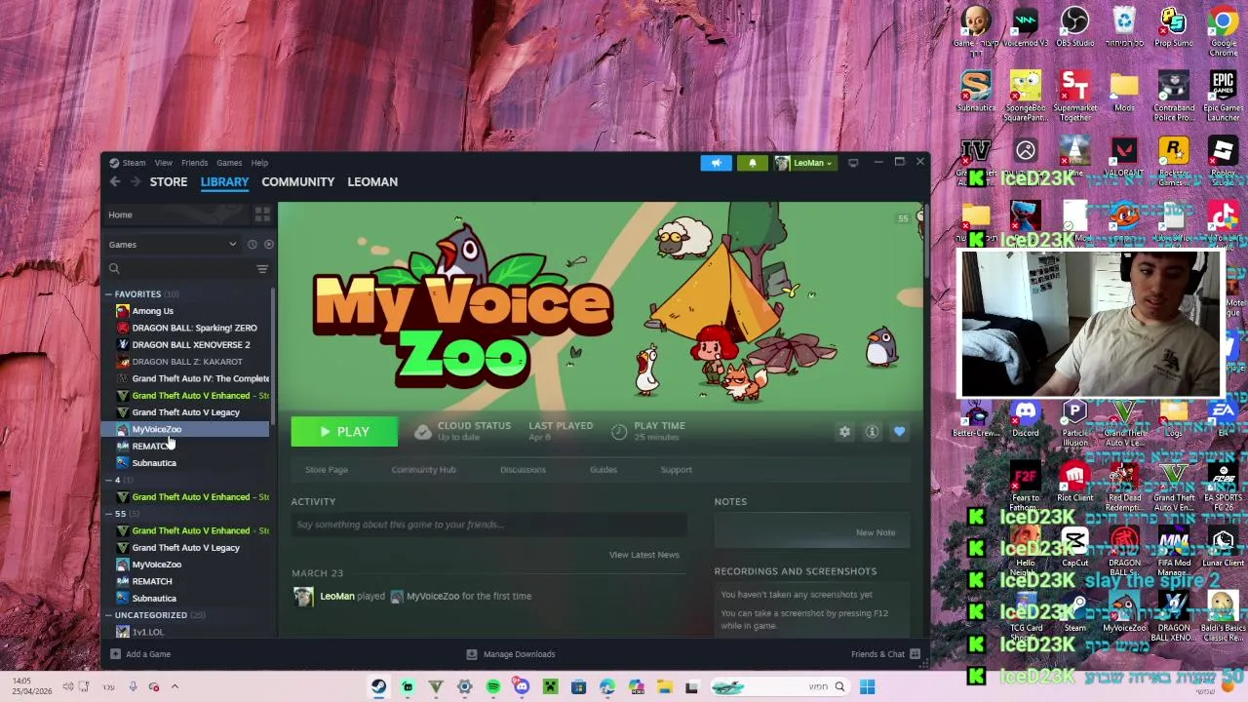Open Spotify from the taskbar
This screenshot has width=1248, height=702.
click(492, 687)
